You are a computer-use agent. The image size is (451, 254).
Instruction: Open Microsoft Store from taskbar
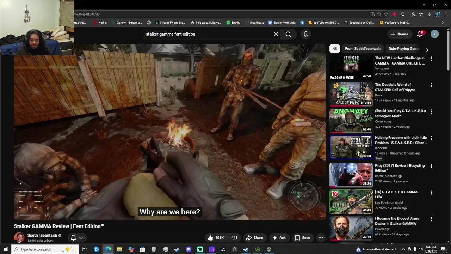[x=142, y=249]
